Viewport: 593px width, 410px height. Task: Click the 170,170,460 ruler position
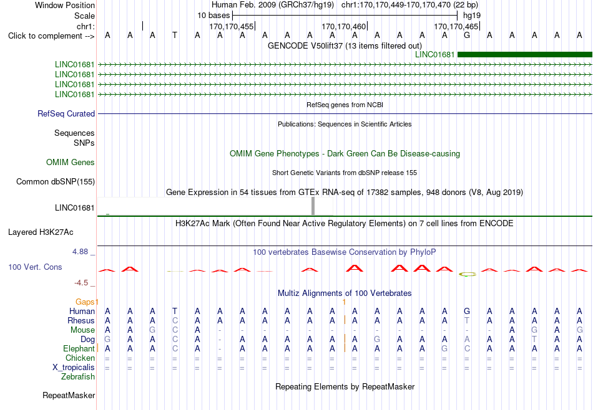pos(343,26)
